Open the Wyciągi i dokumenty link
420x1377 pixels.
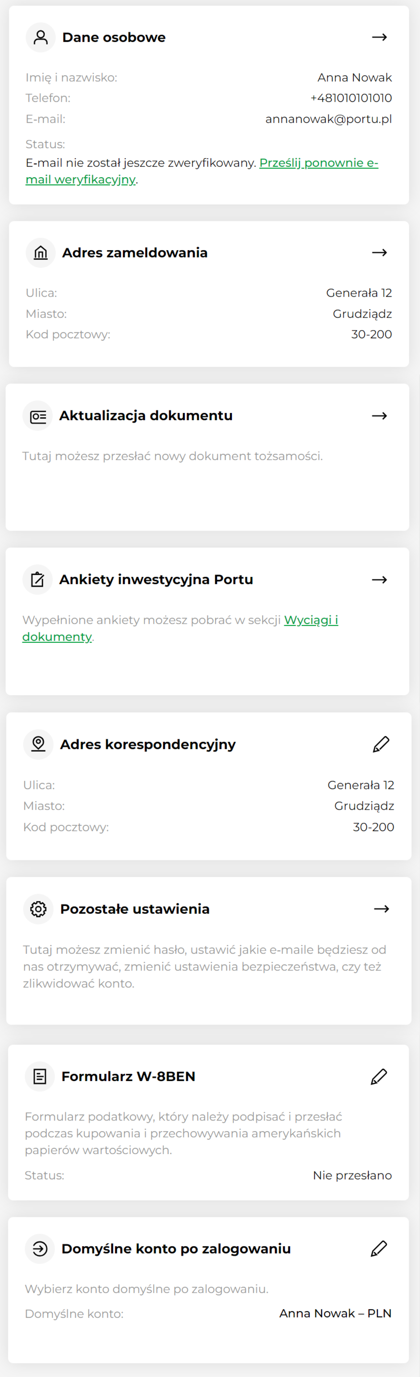(180, 628)
